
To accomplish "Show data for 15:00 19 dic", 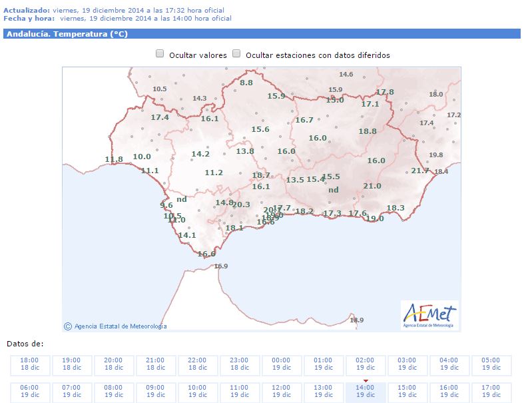I will coord(407,391).
